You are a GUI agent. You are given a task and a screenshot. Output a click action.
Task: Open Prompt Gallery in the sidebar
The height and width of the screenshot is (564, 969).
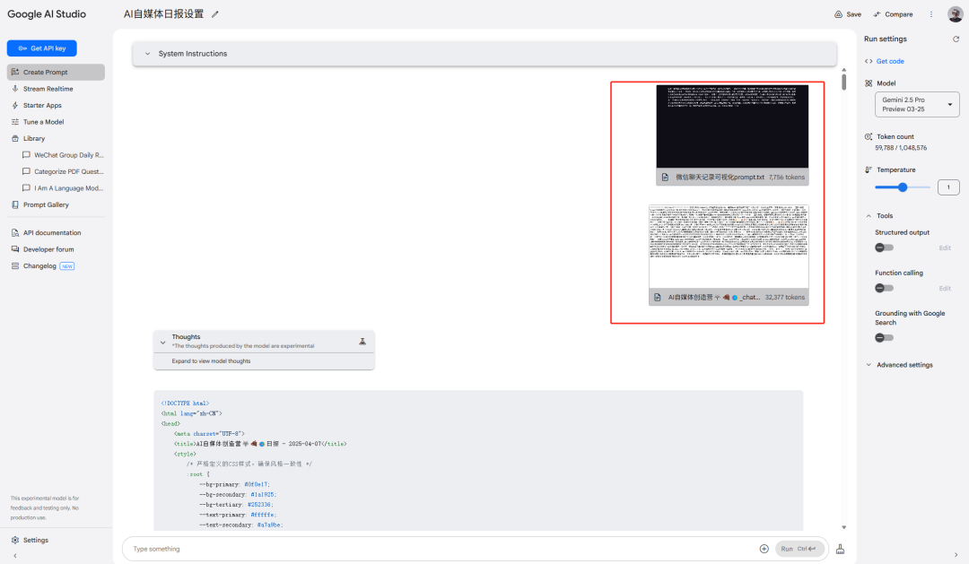coord(45,204)
